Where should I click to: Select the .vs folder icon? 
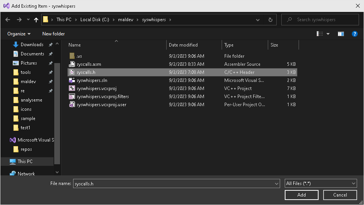pyautogui.click(x=72, y=56)
